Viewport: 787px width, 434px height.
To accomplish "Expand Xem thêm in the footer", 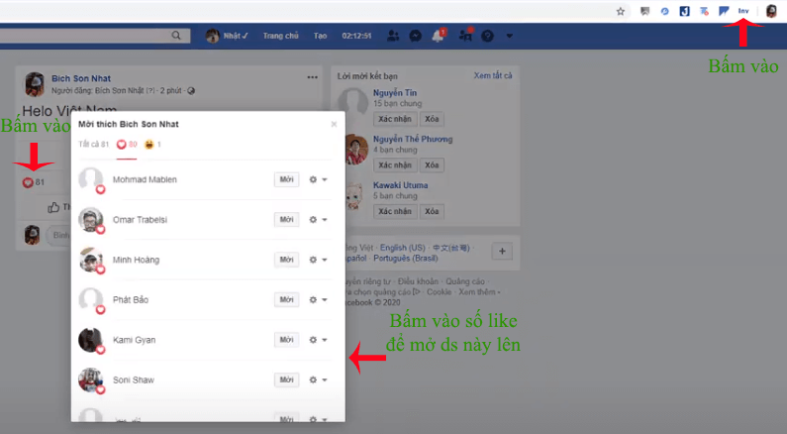I will pos(477,292).
